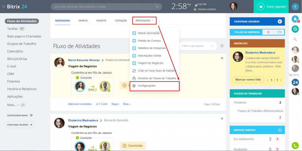Go to next announcement arrow
The height and width of the screenshot is (151, 302).
(280, 80)
